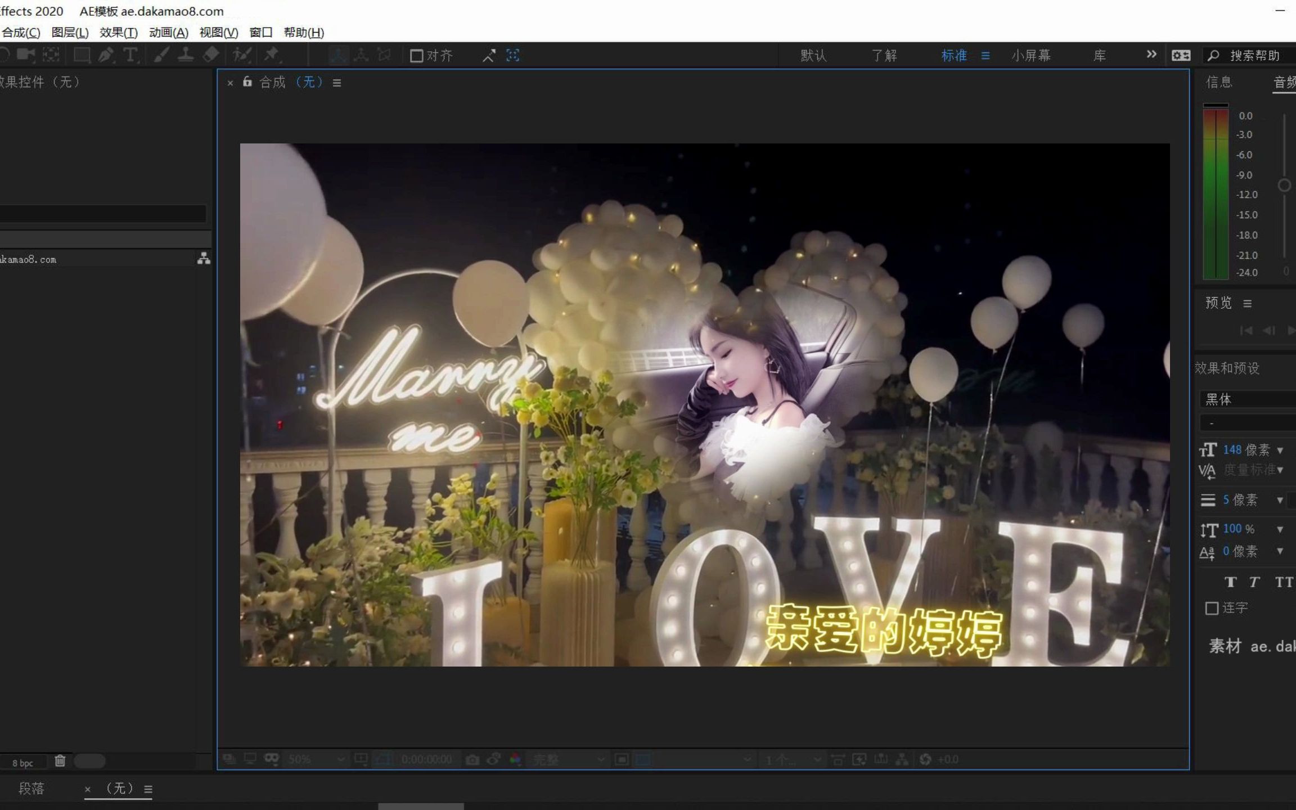Select the Pen tool

pyautogui.click(x=106, y=55)
